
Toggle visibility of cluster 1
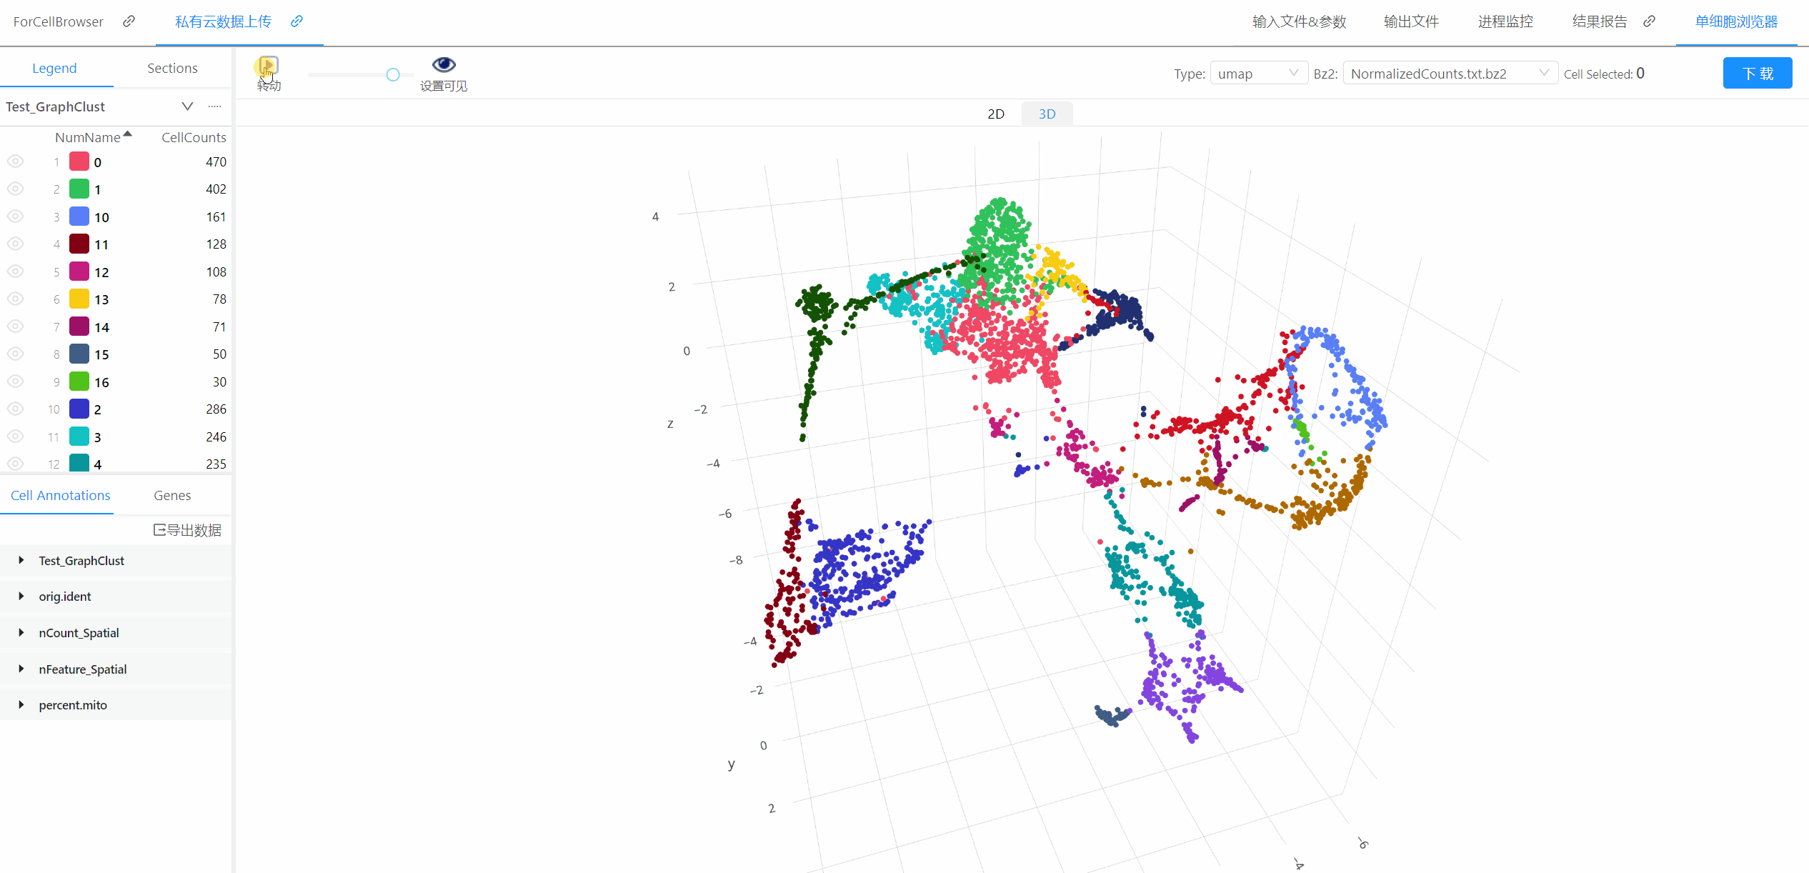[x=16, y=189]
